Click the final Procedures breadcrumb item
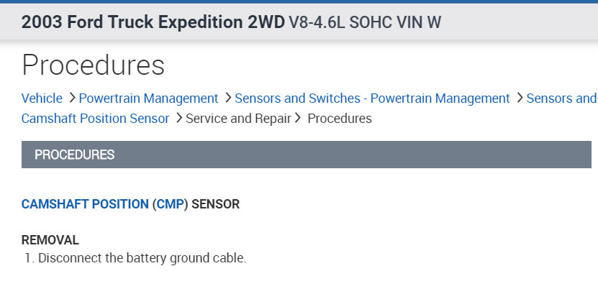 point(340,119)
